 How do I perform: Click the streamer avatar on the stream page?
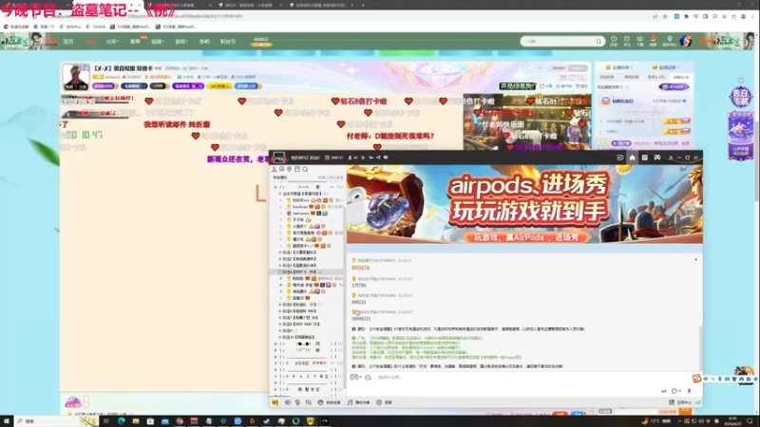[x=76, y=77]
